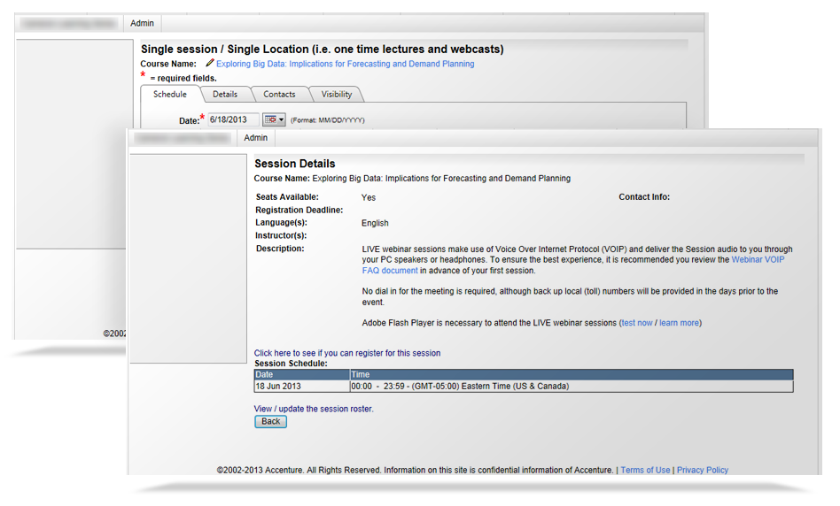Image resolution: width=840 pixels, height=506 pixels.
Task: Click link to check registration for this session
Action: [x=347, y=353]
